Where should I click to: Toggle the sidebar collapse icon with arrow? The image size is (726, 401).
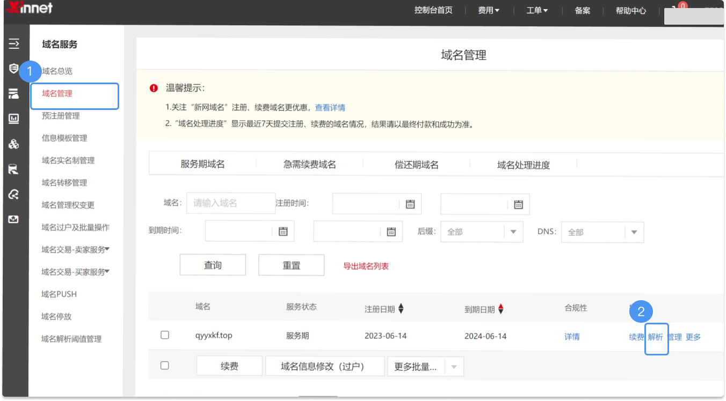coord(14,44)
